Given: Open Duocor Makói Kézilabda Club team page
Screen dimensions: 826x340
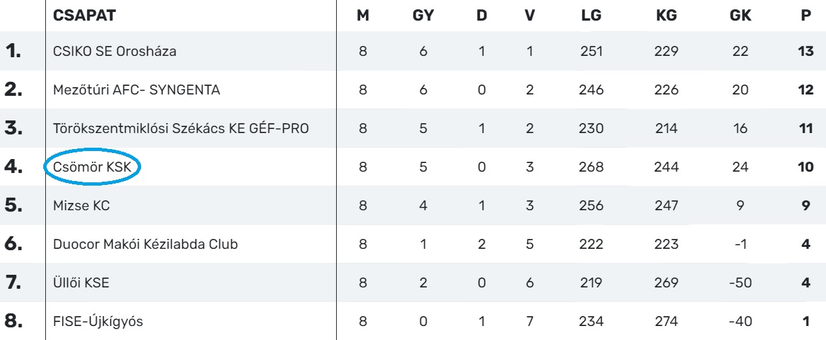Looking at the screenshot, I should [145, 245].
